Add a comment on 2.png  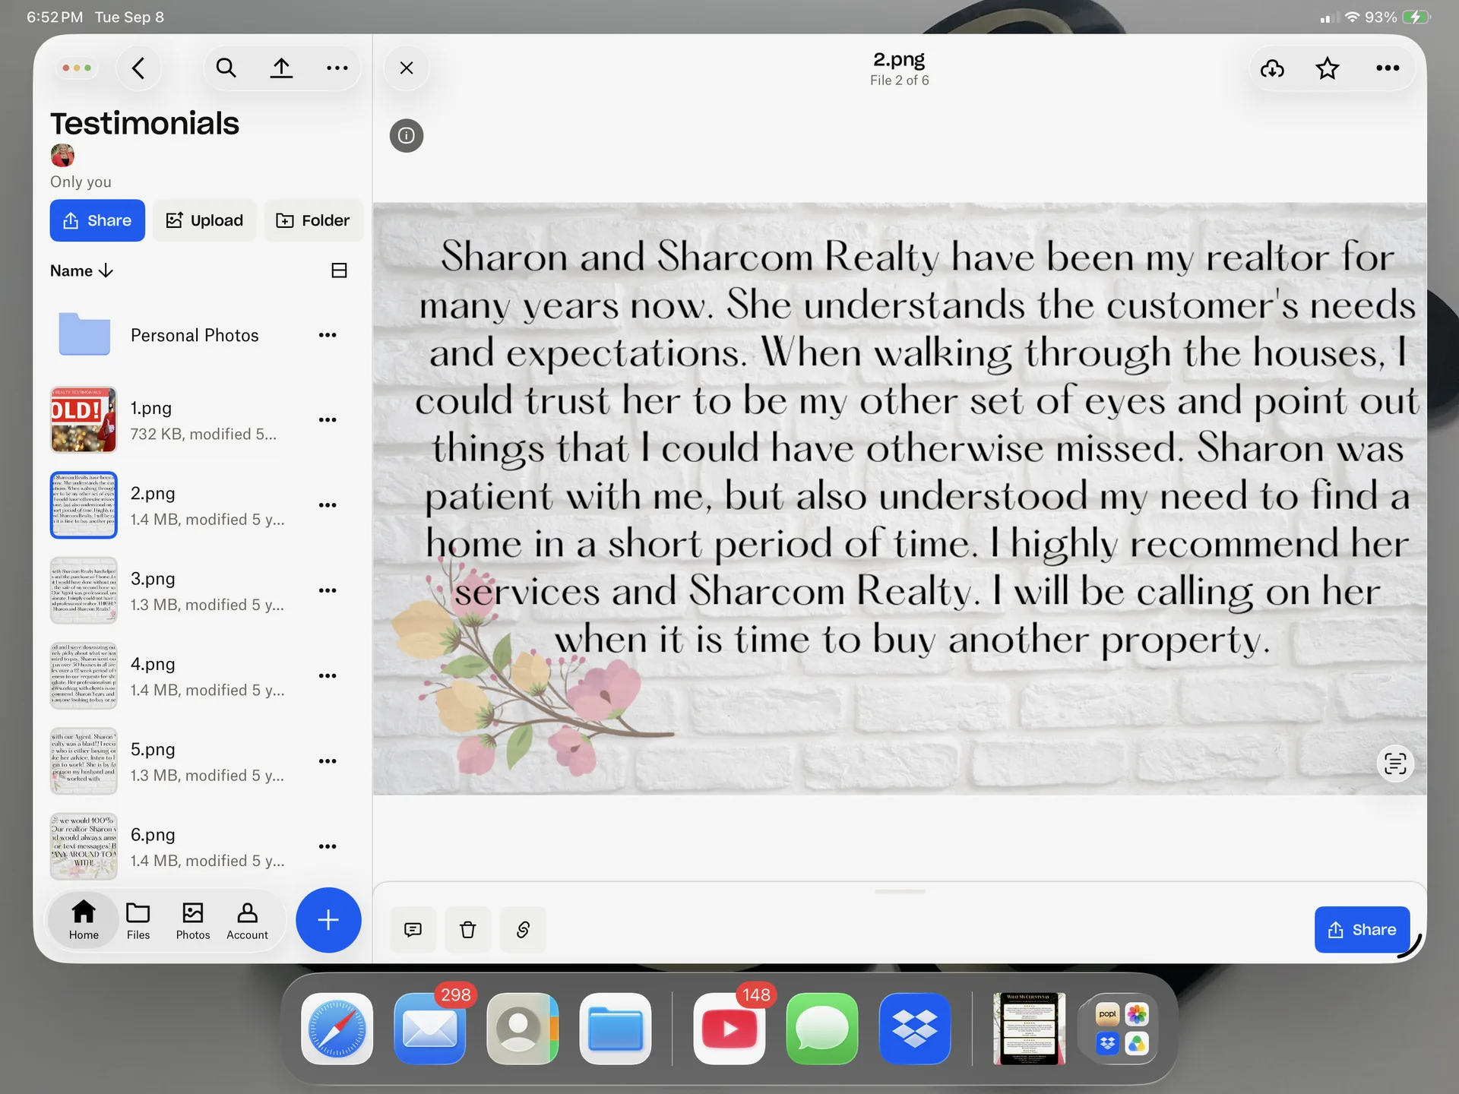click(x=413, y=929)
